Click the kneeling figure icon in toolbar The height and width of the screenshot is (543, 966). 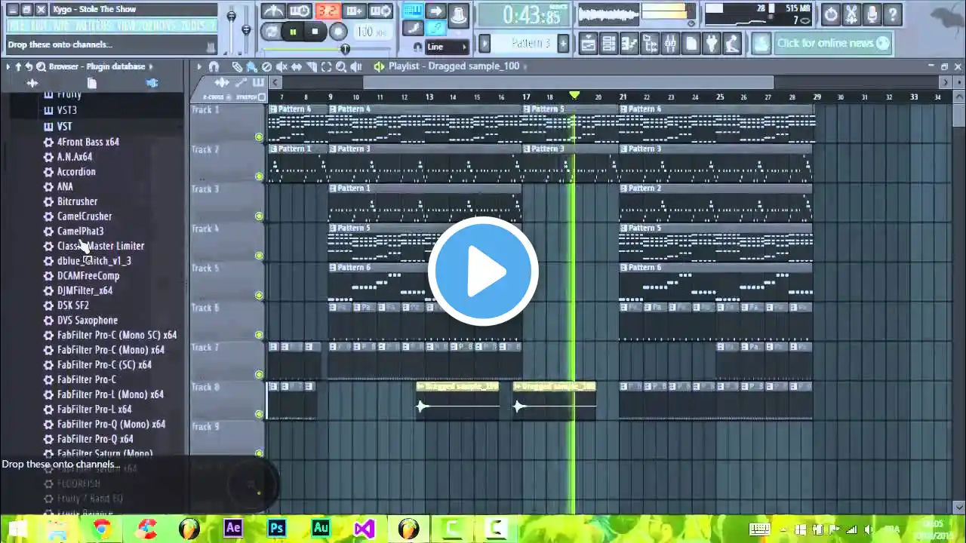click(x=731, y=44)
